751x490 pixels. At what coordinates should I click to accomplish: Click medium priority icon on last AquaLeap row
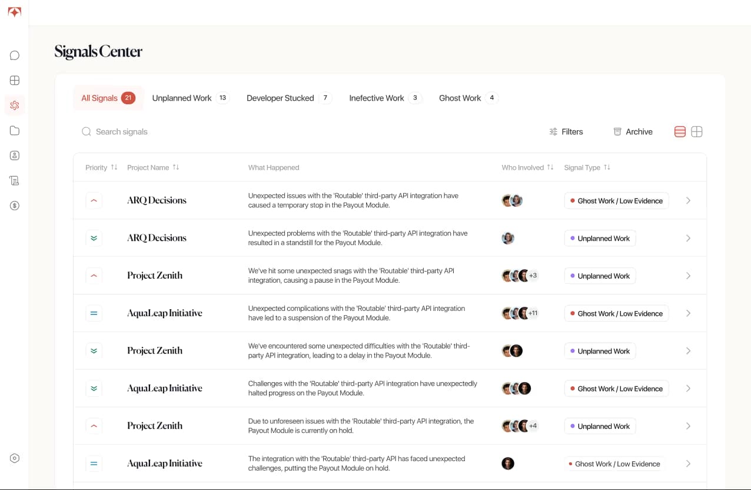[x=94, y=463]
